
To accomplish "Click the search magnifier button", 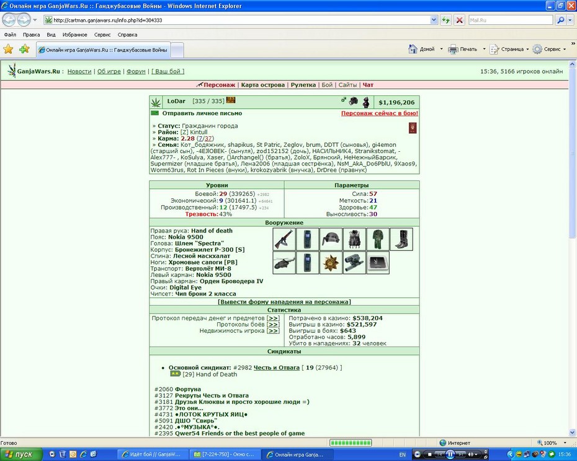I will click(560, 20).
